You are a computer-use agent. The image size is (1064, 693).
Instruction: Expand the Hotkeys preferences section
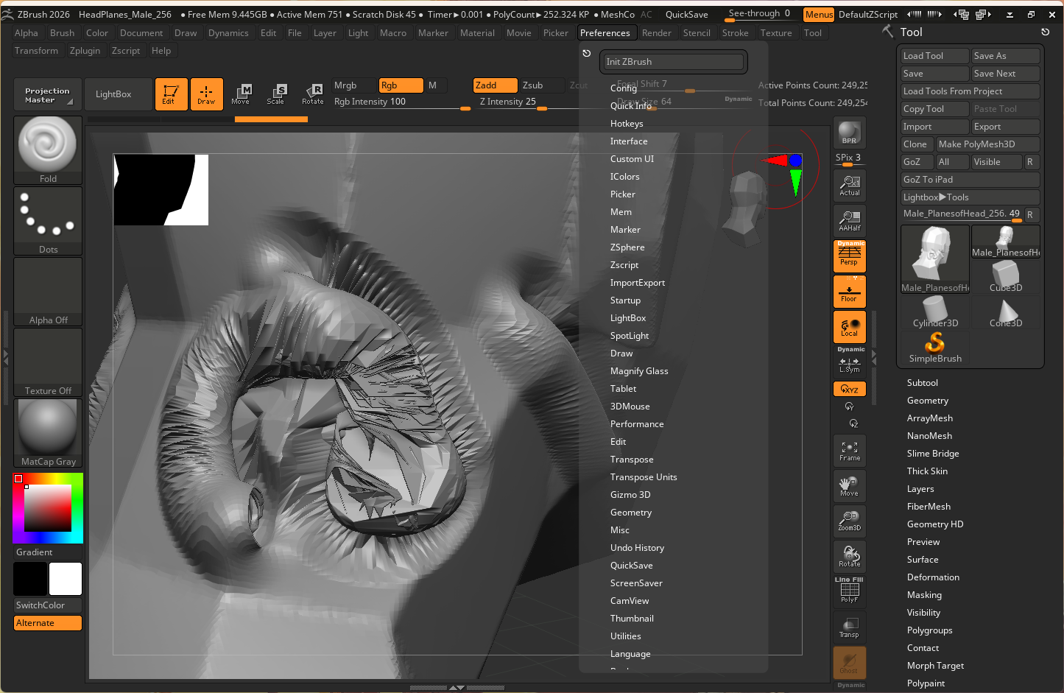coord(627,124)
